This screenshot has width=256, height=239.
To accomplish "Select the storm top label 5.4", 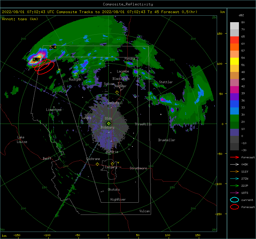I will click(53, 47).
